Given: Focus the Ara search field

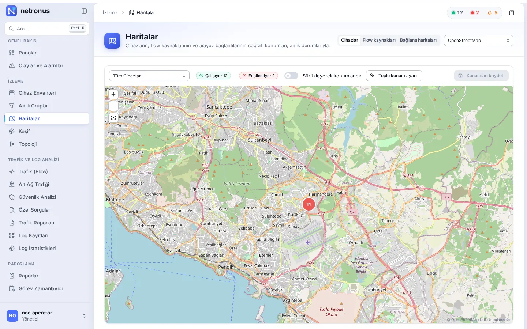Looking at the screenshot, I should tap(47, 29).
